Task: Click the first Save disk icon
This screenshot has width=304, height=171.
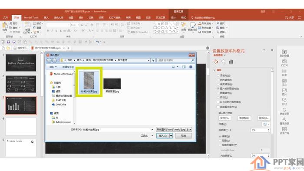Action: 8,42
